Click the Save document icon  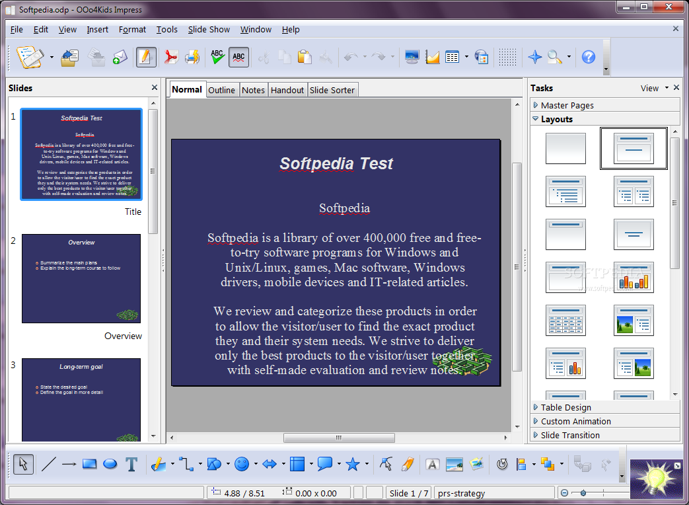click(x=96, y=57)
